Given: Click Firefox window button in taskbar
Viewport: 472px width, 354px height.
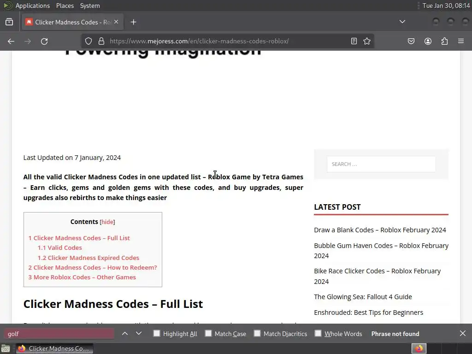Looking at the screenshot, I should [54, 348].
